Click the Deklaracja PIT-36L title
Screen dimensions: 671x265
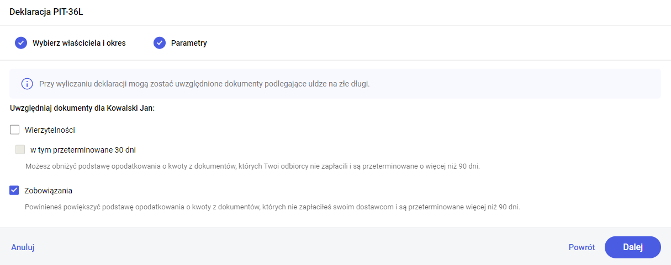pos(46,12)
